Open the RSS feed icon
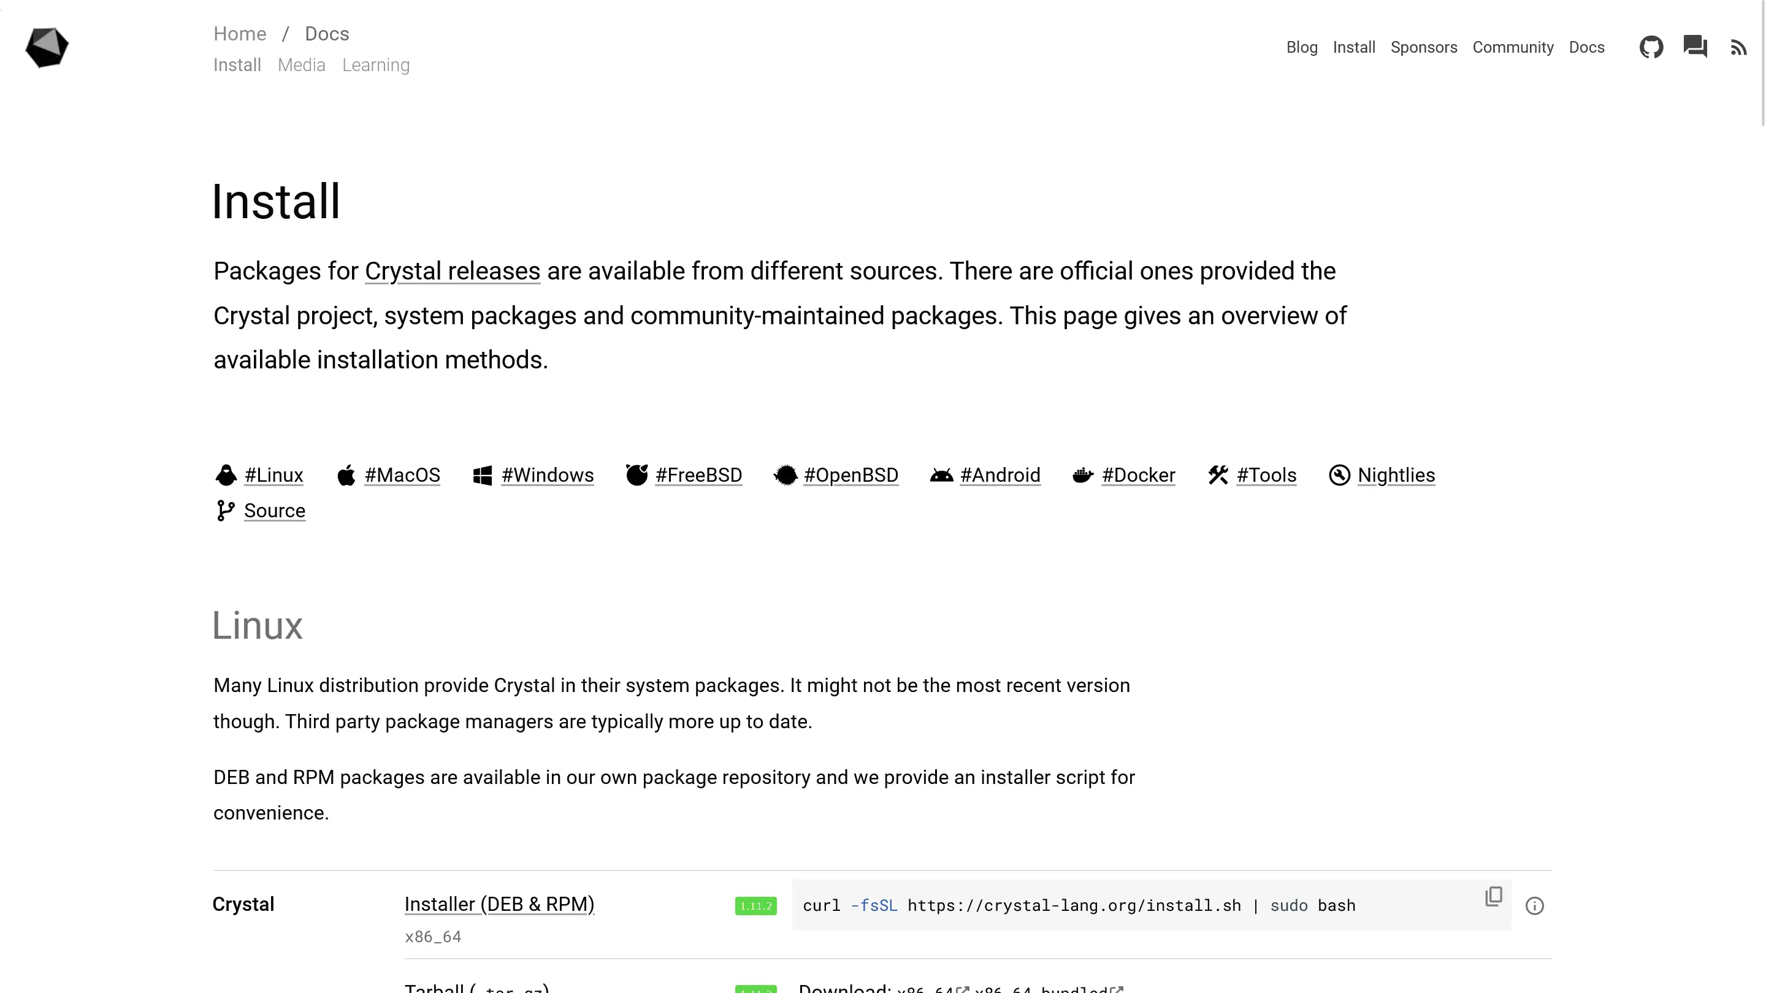Viewport: 1766px width, 993px height. 1739,47
